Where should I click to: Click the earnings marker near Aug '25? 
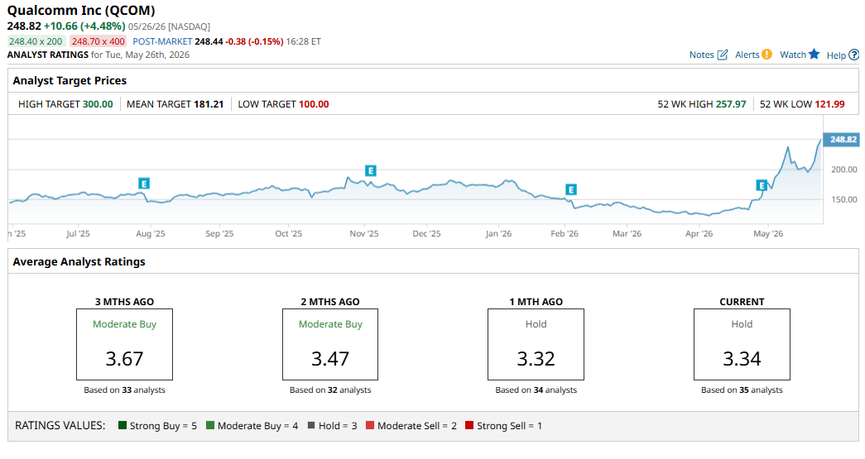[144, 184]
